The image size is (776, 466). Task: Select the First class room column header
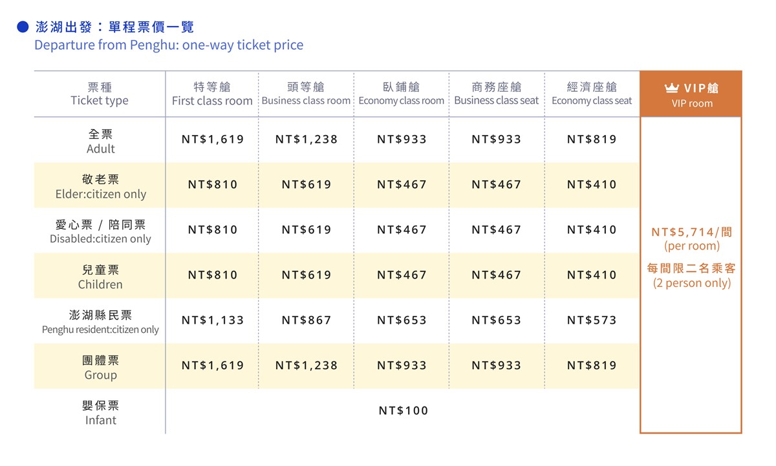point(212,94)
